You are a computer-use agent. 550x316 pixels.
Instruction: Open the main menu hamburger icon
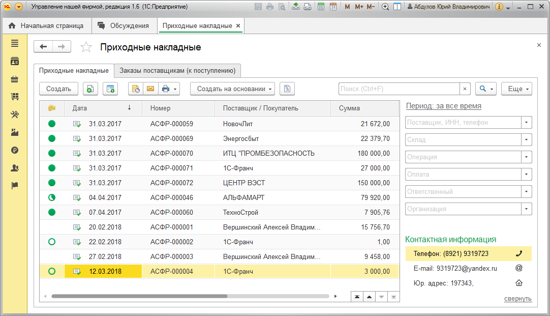pos(15,44)
